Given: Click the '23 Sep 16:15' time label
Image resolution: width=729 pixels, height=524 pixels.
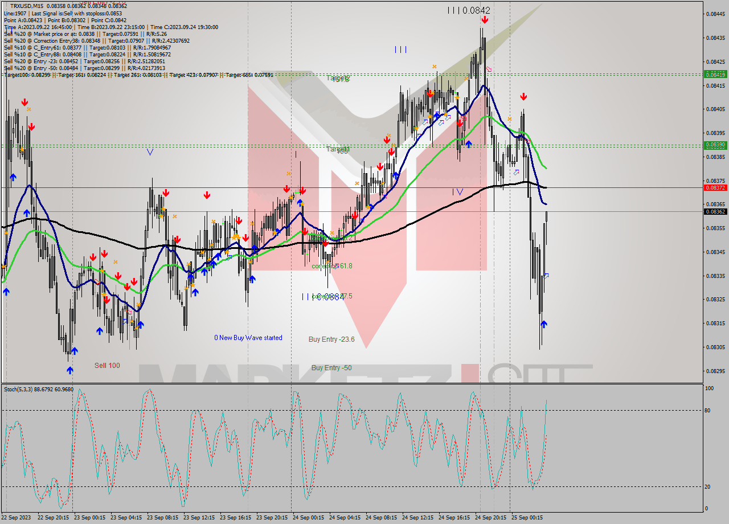Looking at the screenshot, I should pyautogui.click(x=236, y=518).
